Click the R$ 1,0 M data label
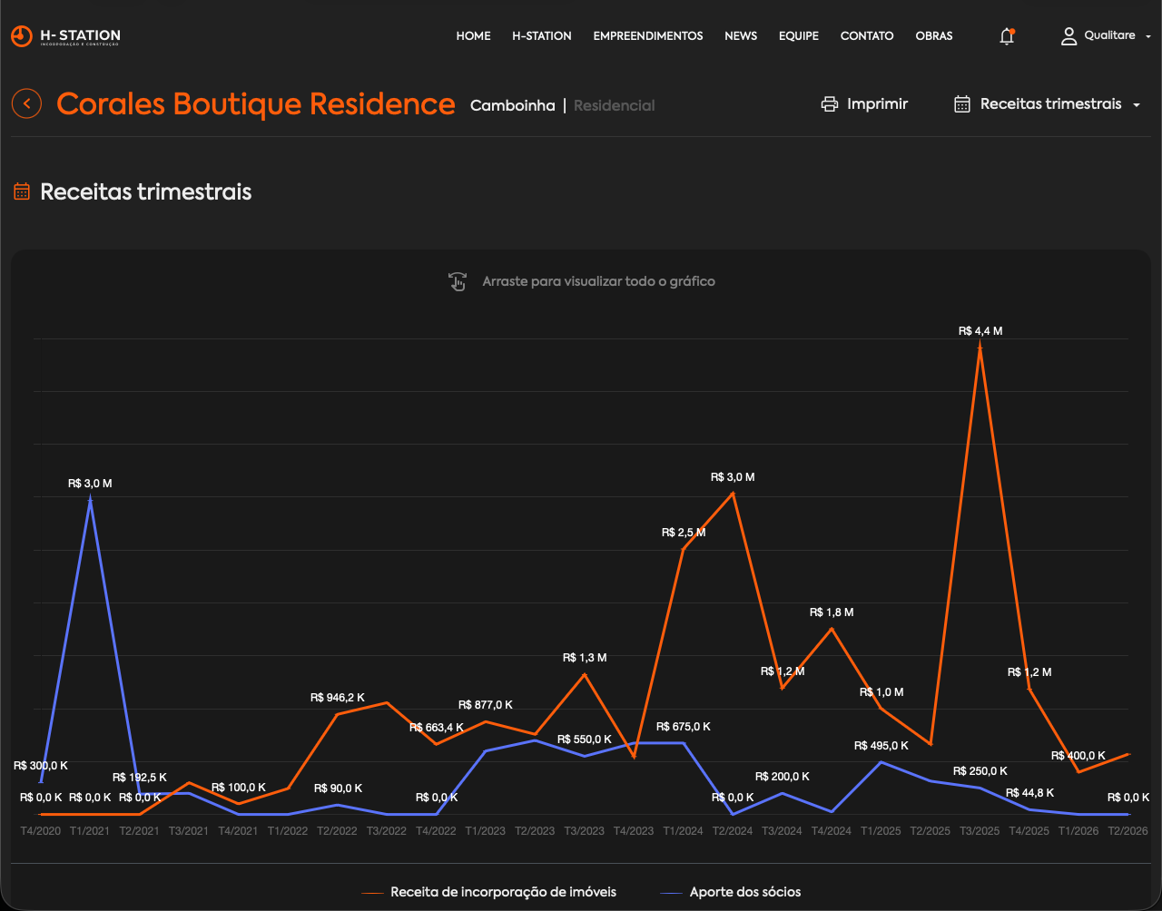 pyautogui.click(x=881, y=692)
